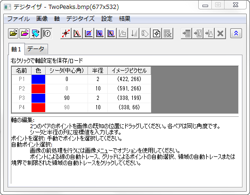
Task: Select the P4 name cell
Action: pos(22,107)
